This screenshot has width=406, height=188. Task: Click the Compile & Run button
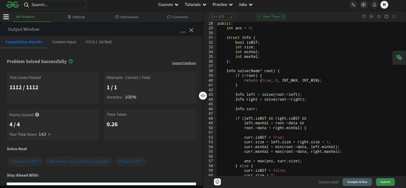point(357,182)
